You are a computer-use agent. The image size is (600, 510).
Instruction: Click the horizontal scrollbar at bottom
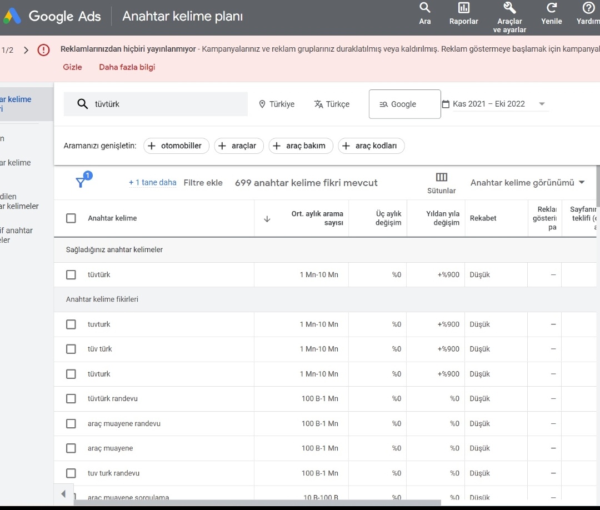click(257, 502)
